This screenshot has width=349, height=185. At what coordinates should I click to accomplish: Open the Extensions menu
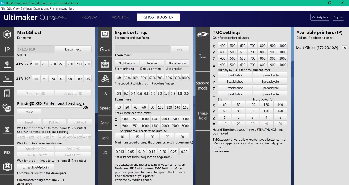(x=41, y=8)
